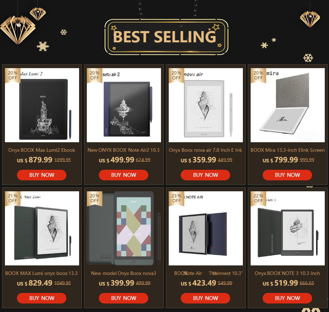Click Buy Now under BOOX Mira

pos(287,175)
